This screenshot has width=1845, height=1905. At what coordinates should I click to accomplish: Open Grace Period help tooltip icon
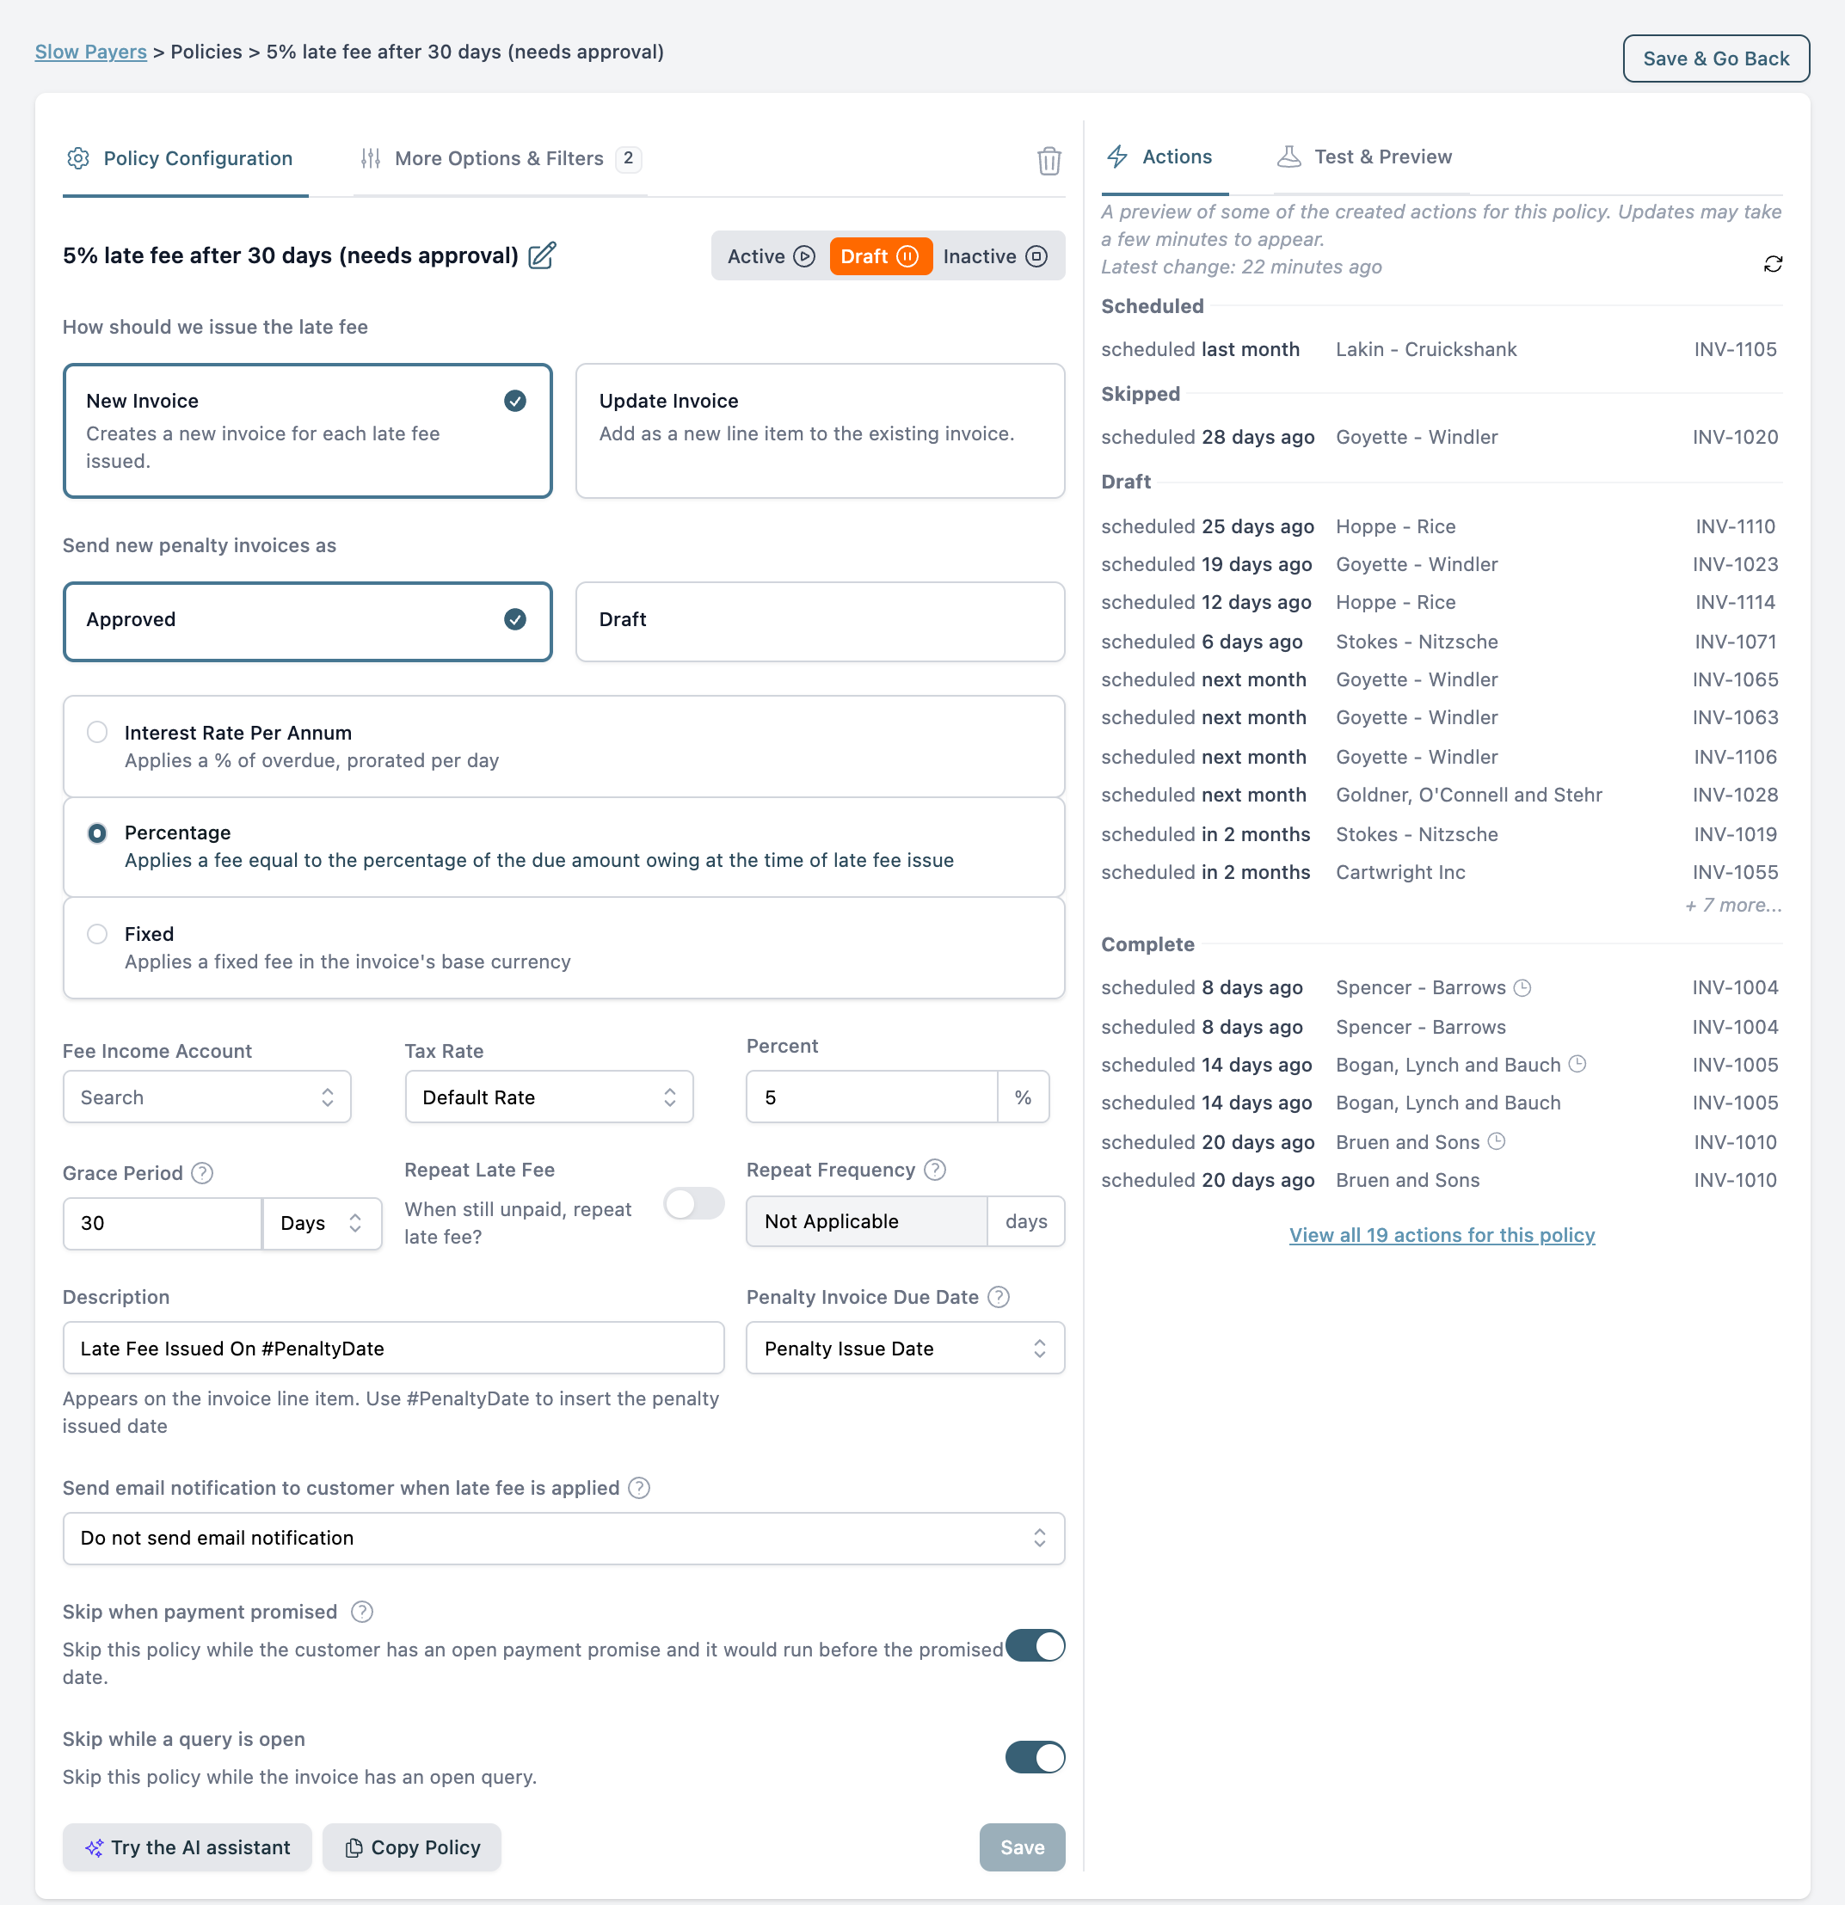[202, 1173]
